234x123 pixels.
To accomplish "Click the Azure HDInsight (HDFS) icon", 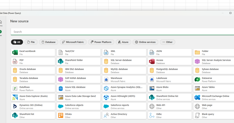I will [106, 97].
